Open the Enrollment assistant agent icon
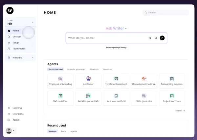The height and width of the screenshot is (140, 197). [x=116, y=79]
